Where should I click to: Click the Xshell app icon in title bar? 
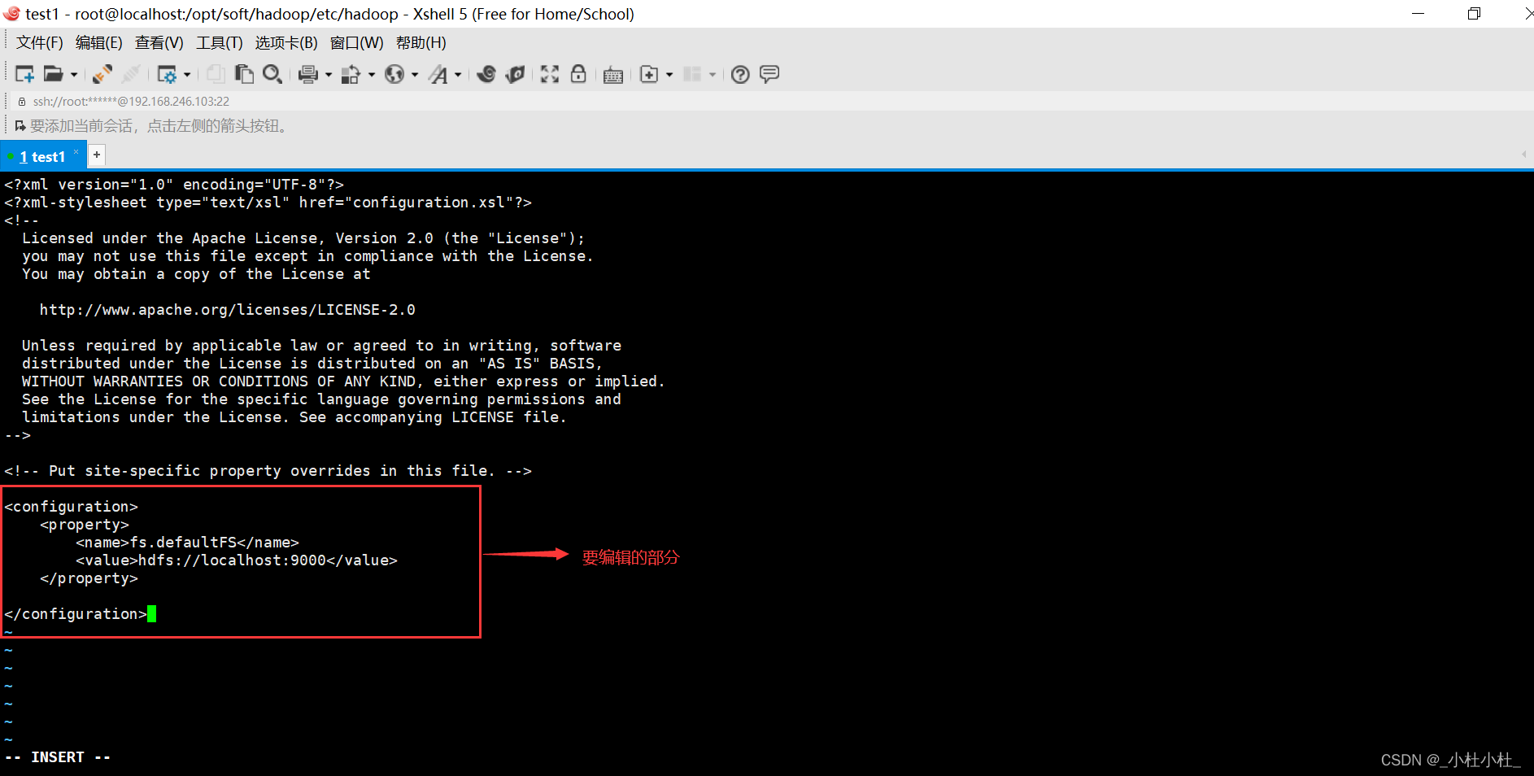point(11,14)
